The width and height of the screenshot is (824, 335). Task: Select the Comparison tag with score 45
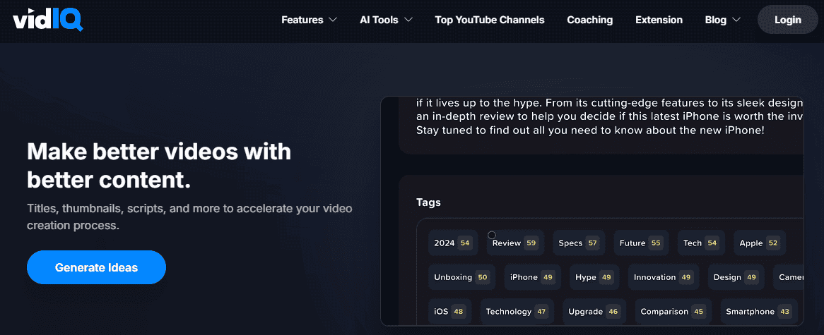coord(673,312)
